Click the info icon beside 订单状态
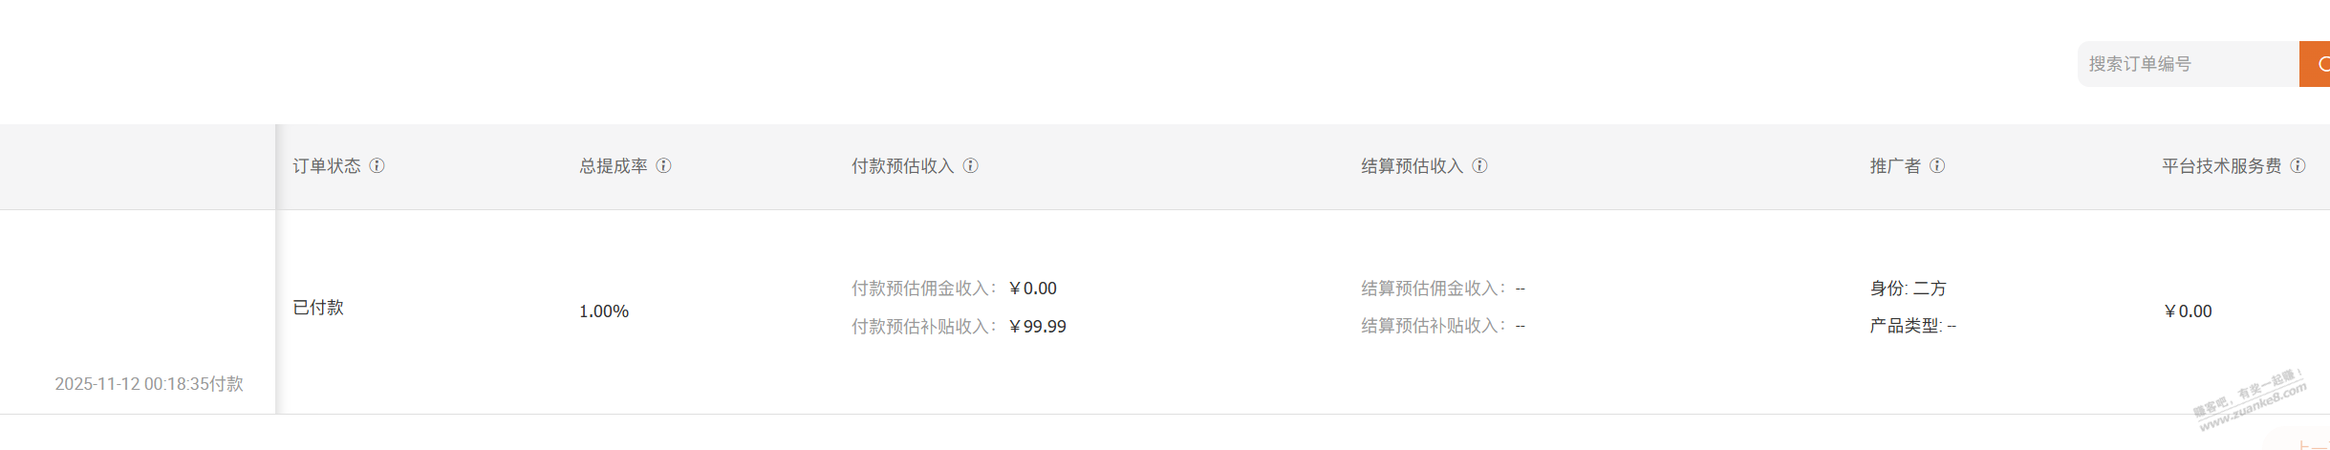 coord(378,166)
